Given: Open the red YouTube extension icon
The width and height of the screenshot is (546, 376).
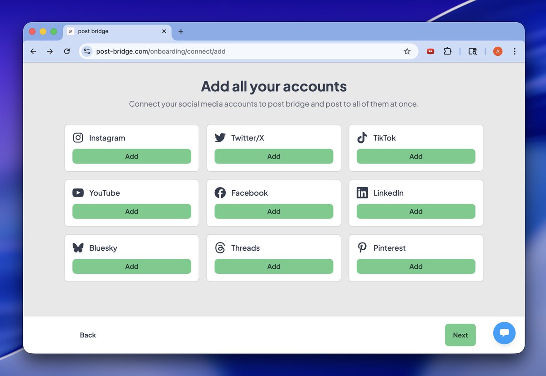Looking at the screenshot, I should 430,51.
